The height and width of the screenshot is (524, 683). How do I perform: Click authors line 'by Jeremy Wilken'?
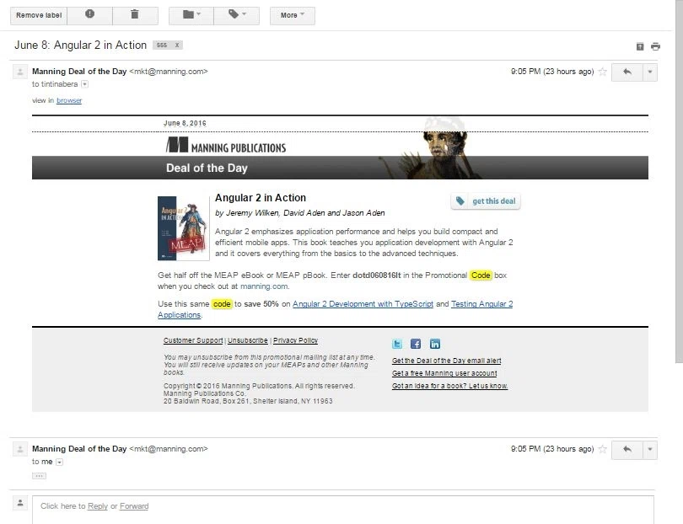coord(299,213)
